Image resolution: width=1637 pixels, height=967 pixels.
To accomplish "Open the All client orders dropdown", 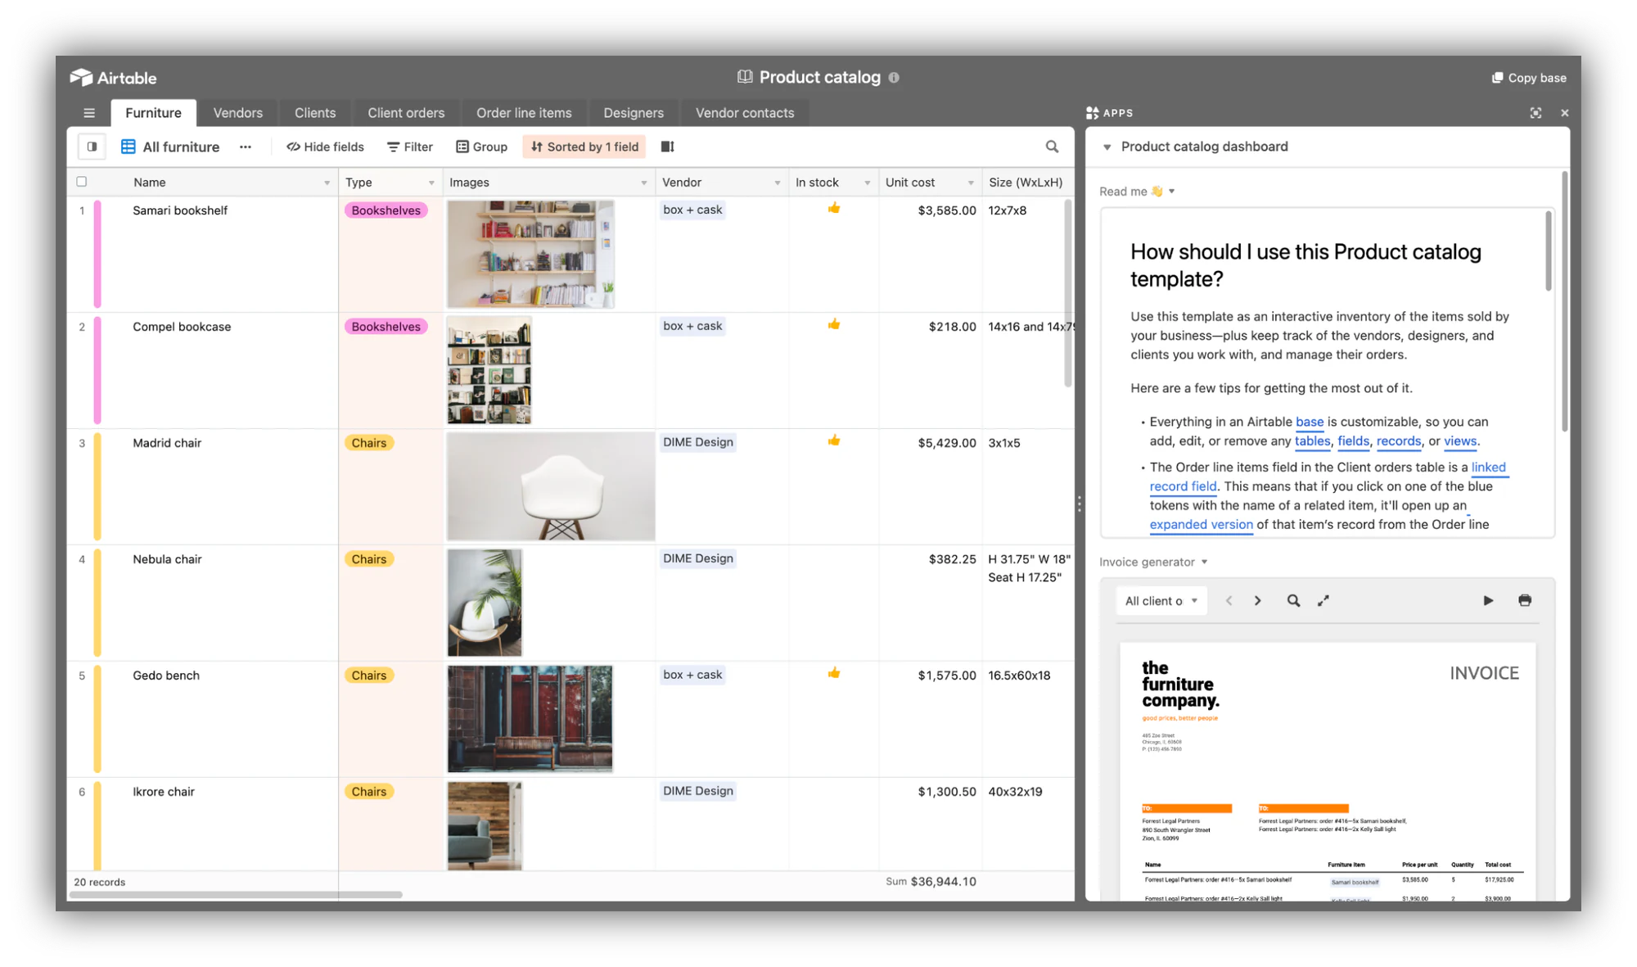I will point(1161,600).
